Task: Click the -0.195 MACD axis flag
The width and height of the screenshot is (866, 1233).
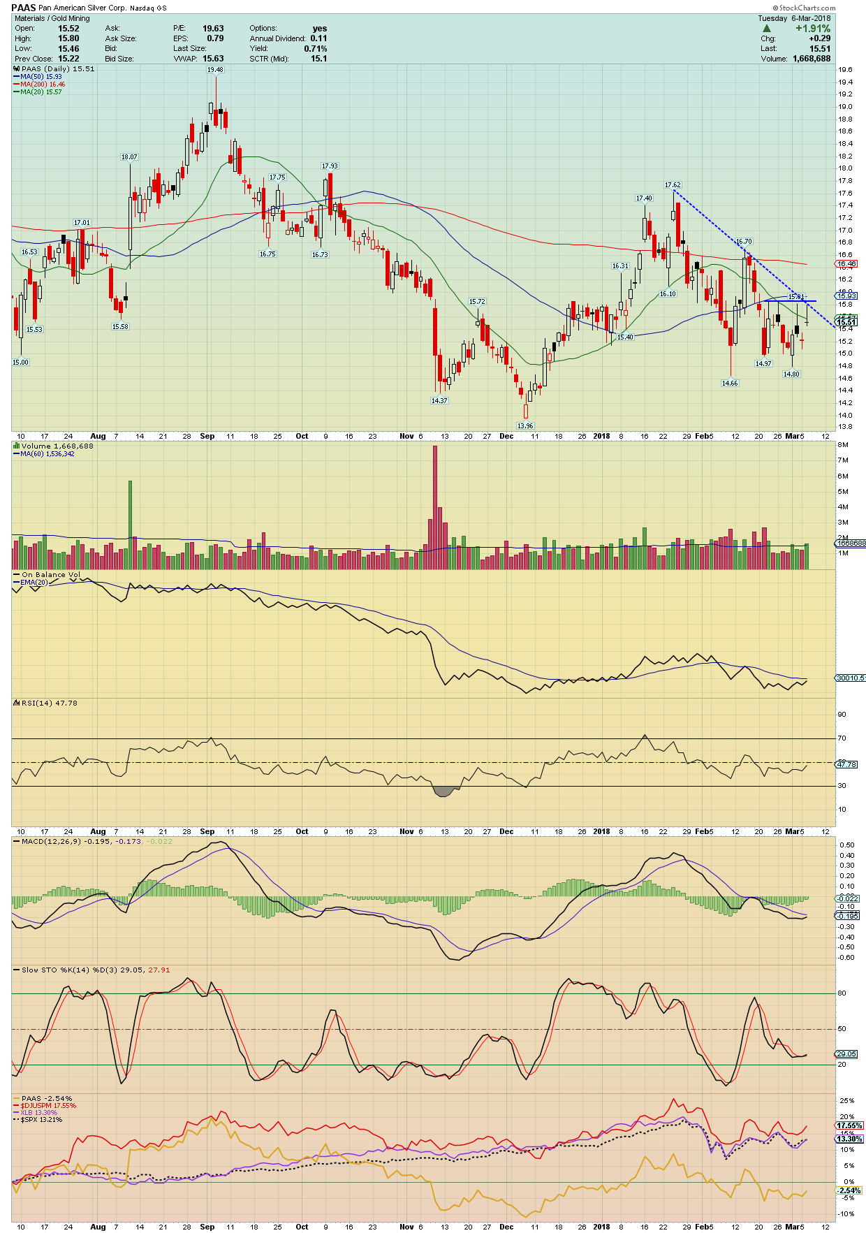Action: 848,916
